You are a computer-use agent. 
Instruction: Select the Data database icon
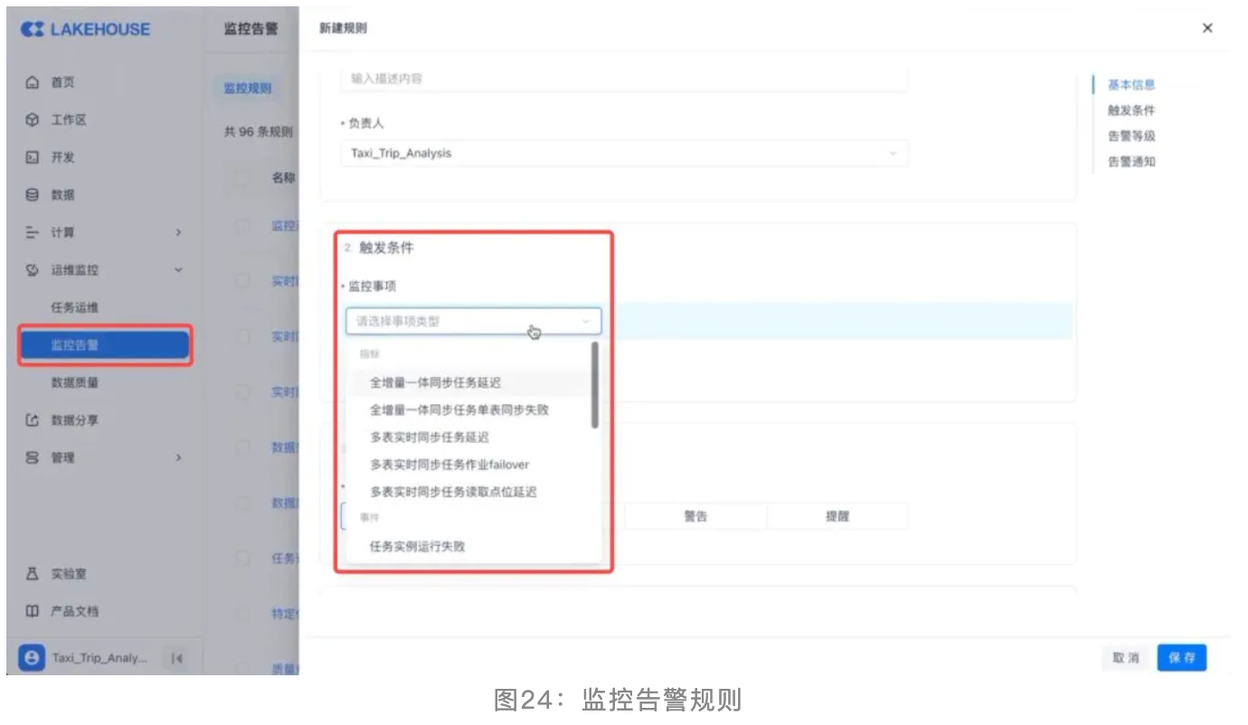[x=33, y=195]
